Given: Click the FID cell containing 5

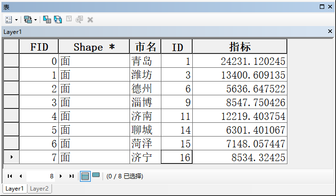Looking at the screenshot, I should coord(39,130).
